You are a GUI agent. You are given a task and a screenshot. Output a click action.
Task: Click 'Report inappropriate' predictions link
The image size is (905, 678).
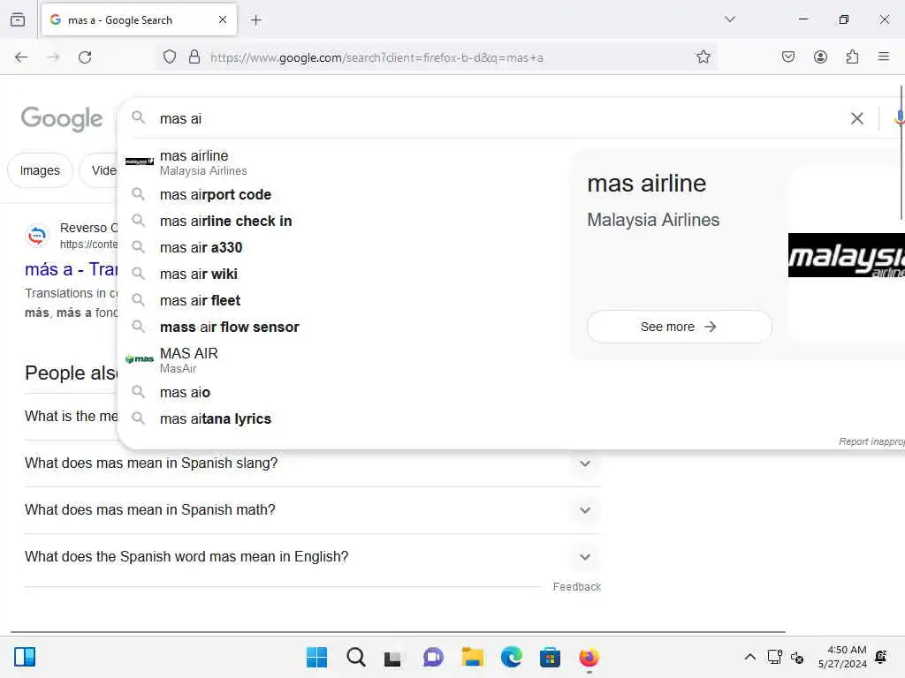click(871, 441)
